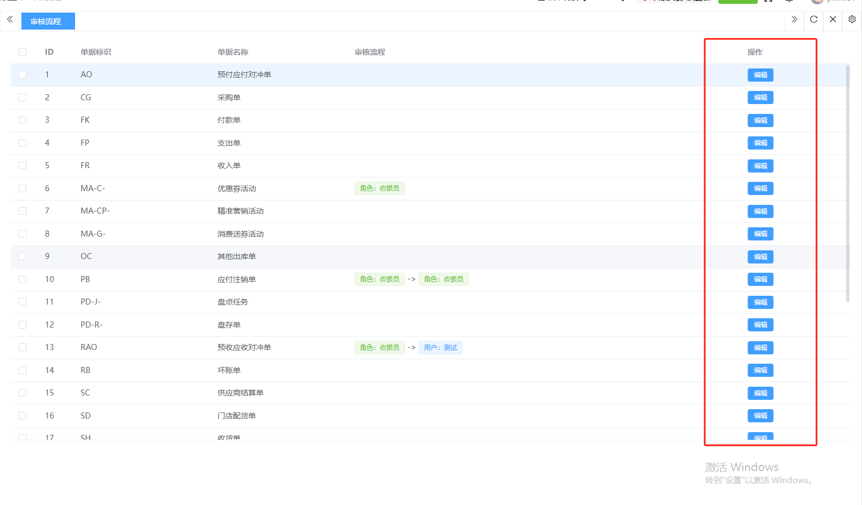Click 角色: 收银员 tag in 优惠券活动 row
Screen dimensions: 862x505
click(379, 188)
